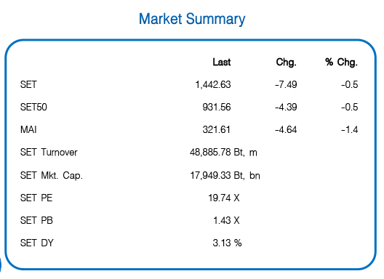The image size is (384, 279).
Task: Click the dividend yield value 3.13 %
Action: pos(227,243)
